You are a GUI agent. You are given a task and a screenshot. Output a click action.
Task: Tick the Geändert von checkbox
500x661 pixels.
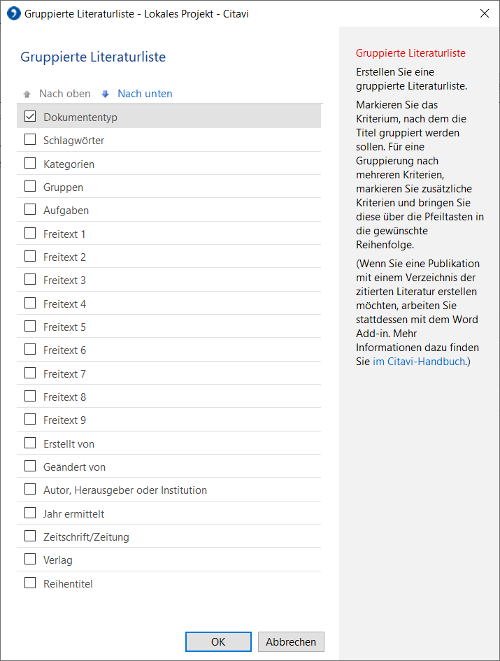(x=30, y=467)
